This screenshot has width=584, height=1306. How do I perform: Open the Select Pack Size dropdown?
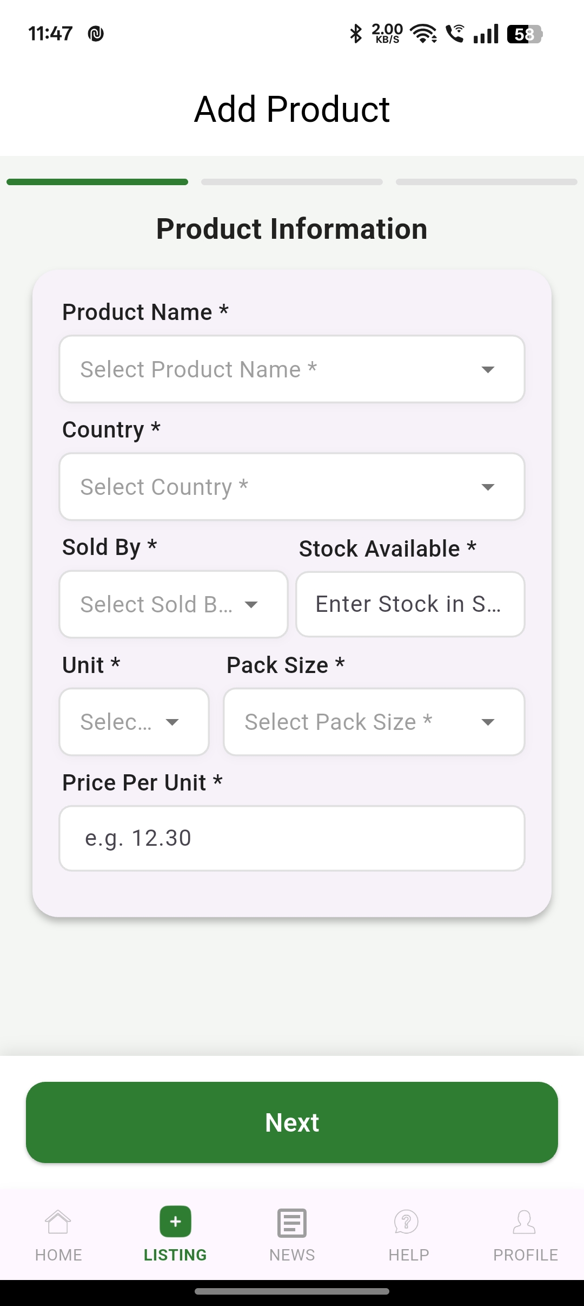[x=374, y=722]
